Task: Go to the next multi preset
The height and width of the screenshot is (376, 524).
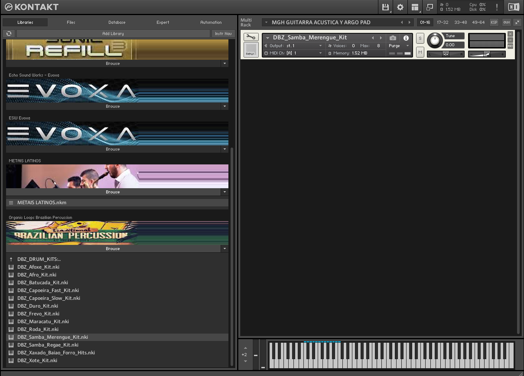Action: (409, 22)
